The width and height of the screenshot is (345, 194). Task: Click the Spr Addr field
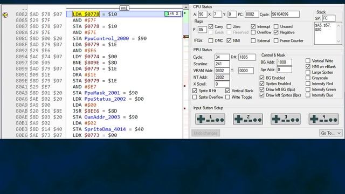284,70
